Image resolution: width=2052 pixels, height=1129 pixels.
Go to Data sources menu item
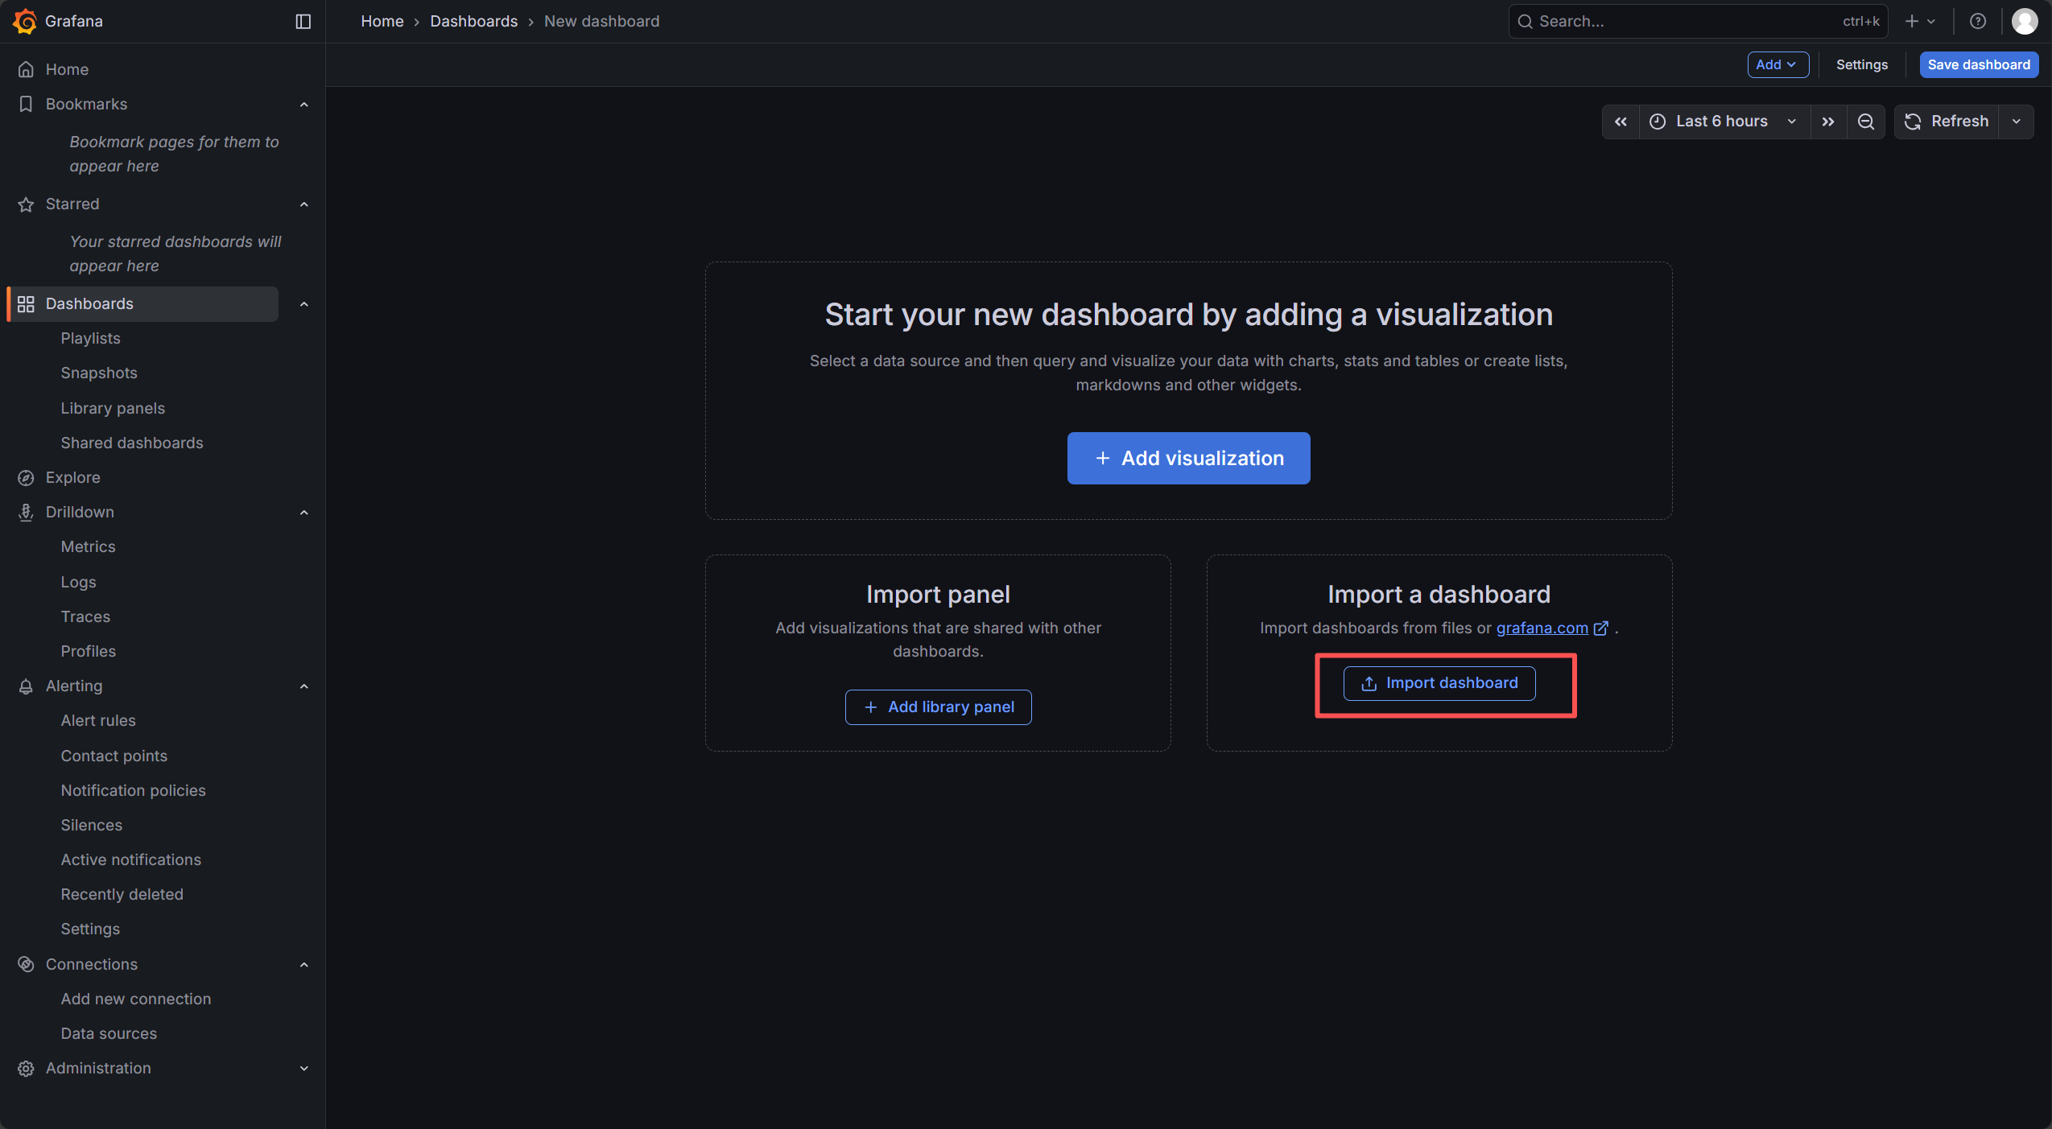pos(109,1033)
